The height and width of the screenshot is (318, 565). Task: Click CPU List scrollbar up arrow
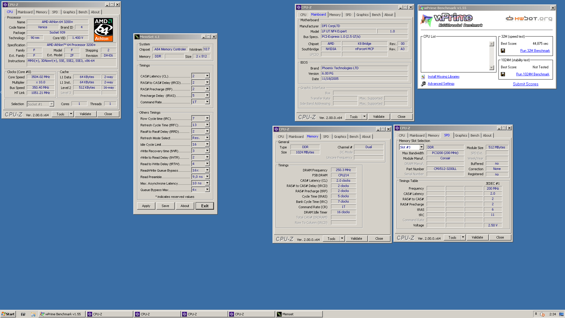point(491,44)
